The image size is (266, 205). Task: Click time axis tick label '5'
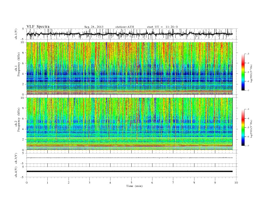click(131, 183)
